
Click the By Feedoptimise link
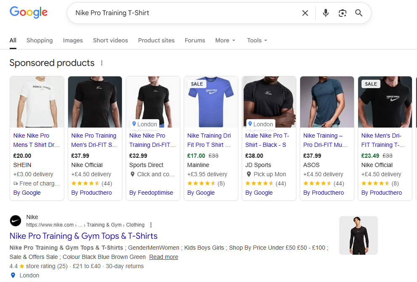coord(151,193)
